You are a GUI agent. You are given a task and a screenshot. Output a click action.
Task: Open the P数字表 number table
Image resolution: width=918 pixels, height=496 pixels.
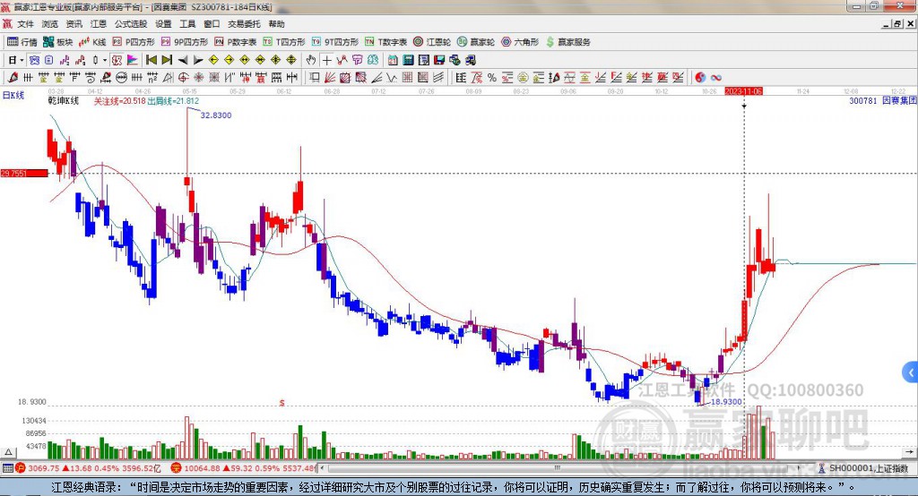point(236,42)
